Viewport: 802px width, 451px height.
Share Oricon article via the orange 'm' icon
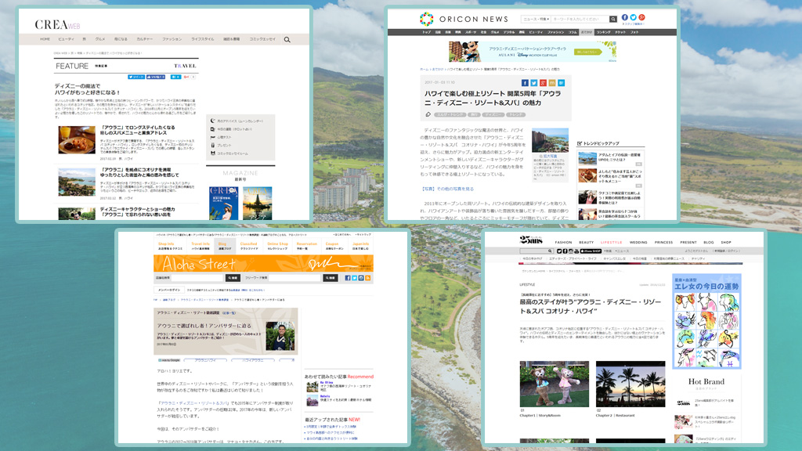[552, 83]
